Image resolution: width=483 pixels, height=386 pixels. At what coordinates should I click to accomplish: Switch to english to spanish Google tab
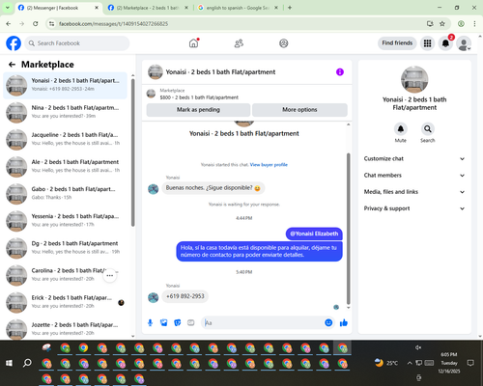pyautogui.click(x=238, y=8)
